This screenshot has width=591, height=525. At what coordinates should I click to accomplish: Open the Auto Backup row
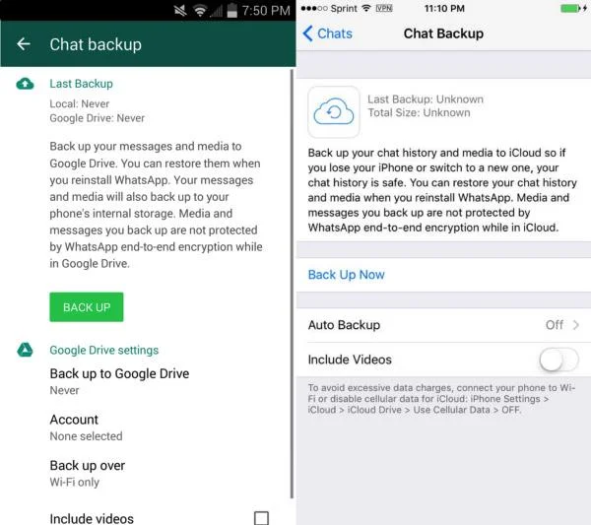point(443,325)
